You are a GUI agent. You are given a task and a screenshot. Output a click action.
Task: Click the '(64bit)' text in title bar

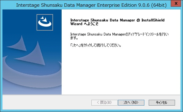click(x=159, y=5)
